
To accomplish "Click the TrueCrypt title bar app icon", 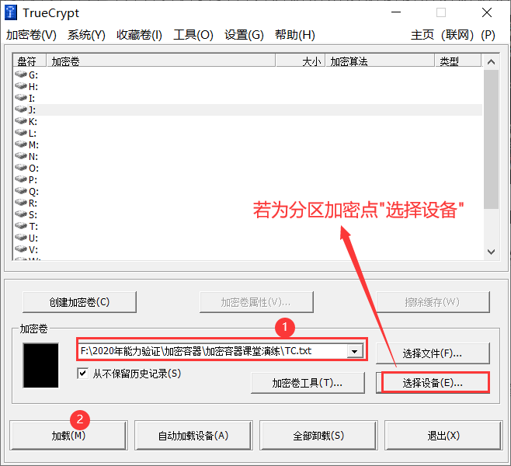I will point(11,12).
